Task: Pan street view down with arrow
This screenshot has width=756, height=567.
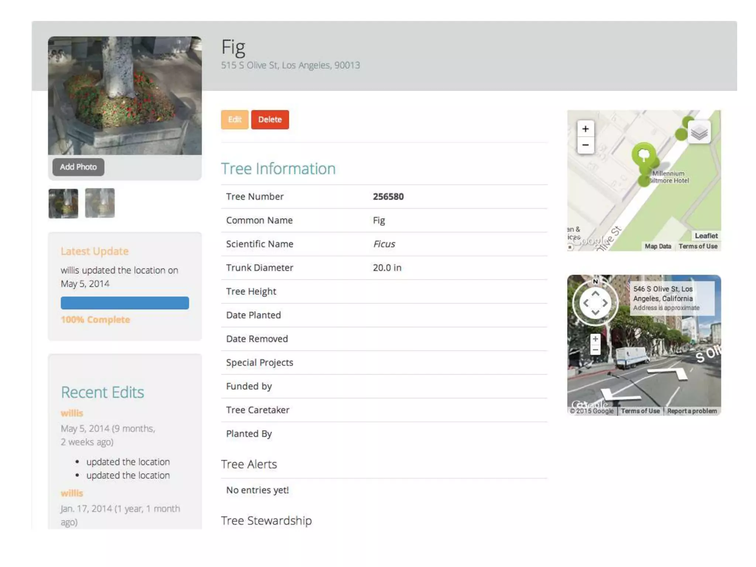Action: pyautogui.click(x=595, y=313)
